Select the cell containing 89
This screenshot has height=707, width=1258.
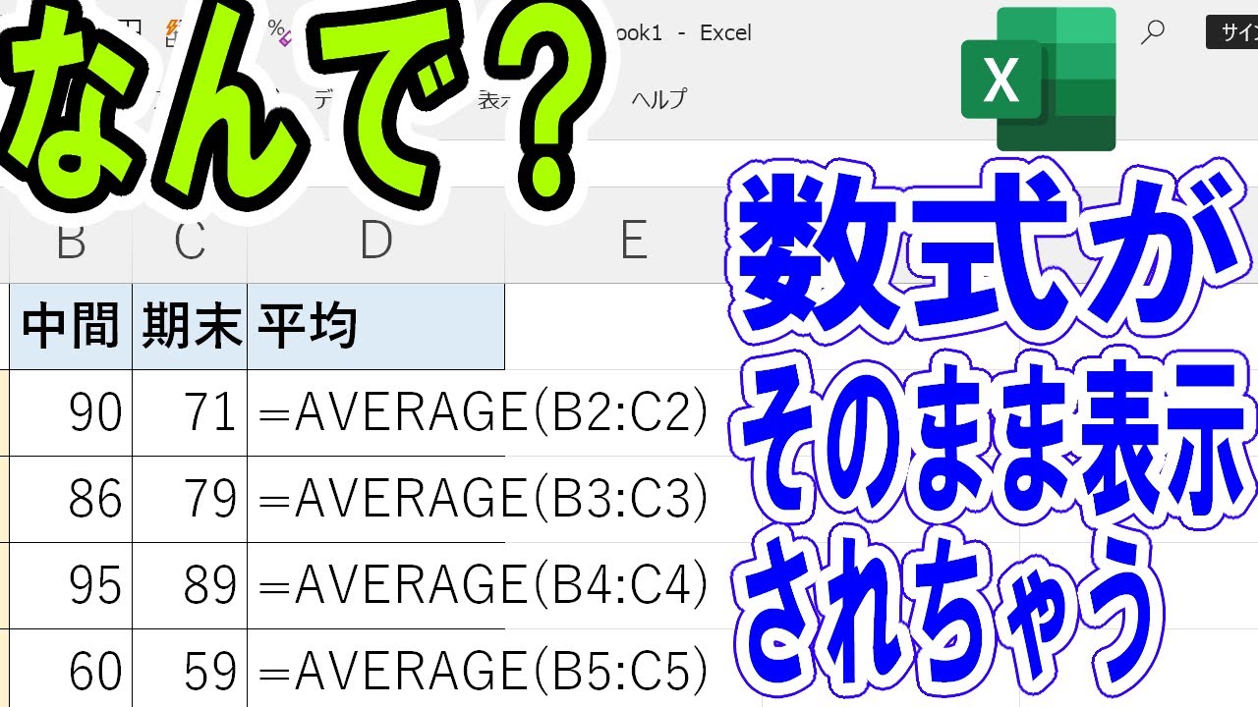click(x=190, y=586)
